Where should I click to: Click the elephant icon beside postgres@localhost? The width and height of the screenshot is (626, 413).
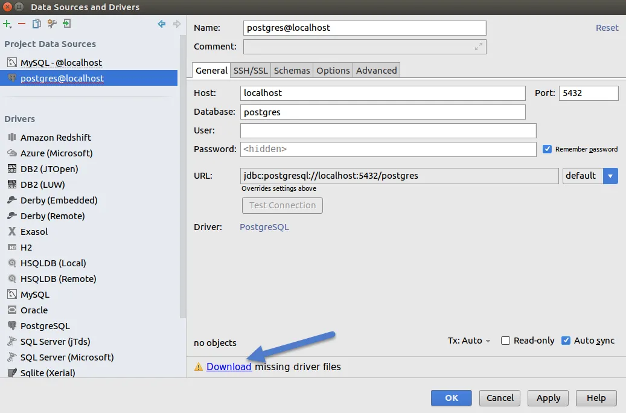(13, 78)
